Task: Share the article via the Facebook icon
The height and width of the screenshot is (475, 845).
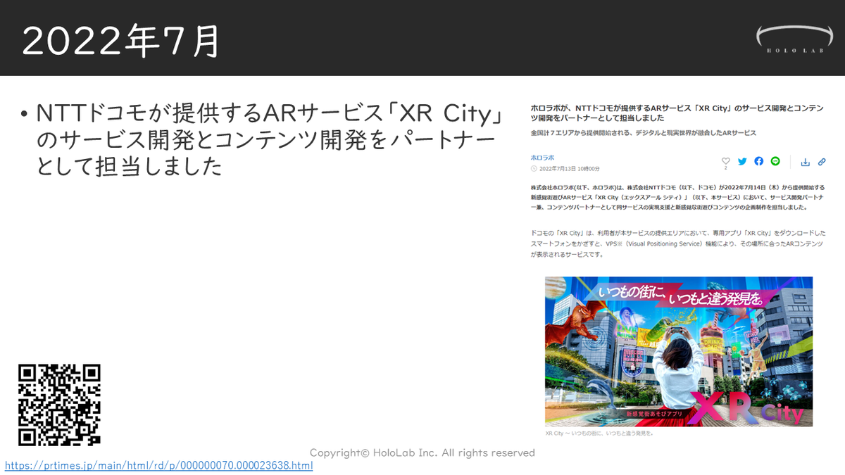Action: coord(758,161)
